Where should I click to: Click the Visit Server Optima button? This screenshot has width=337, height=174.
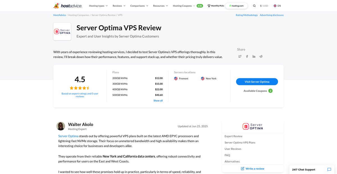click(x=257, y=82)
